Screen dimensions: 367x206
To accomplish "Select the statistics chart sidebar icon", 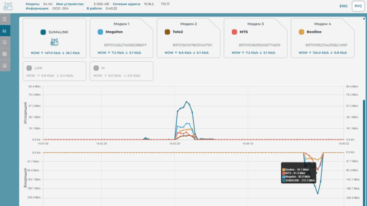I will [5, 31].
